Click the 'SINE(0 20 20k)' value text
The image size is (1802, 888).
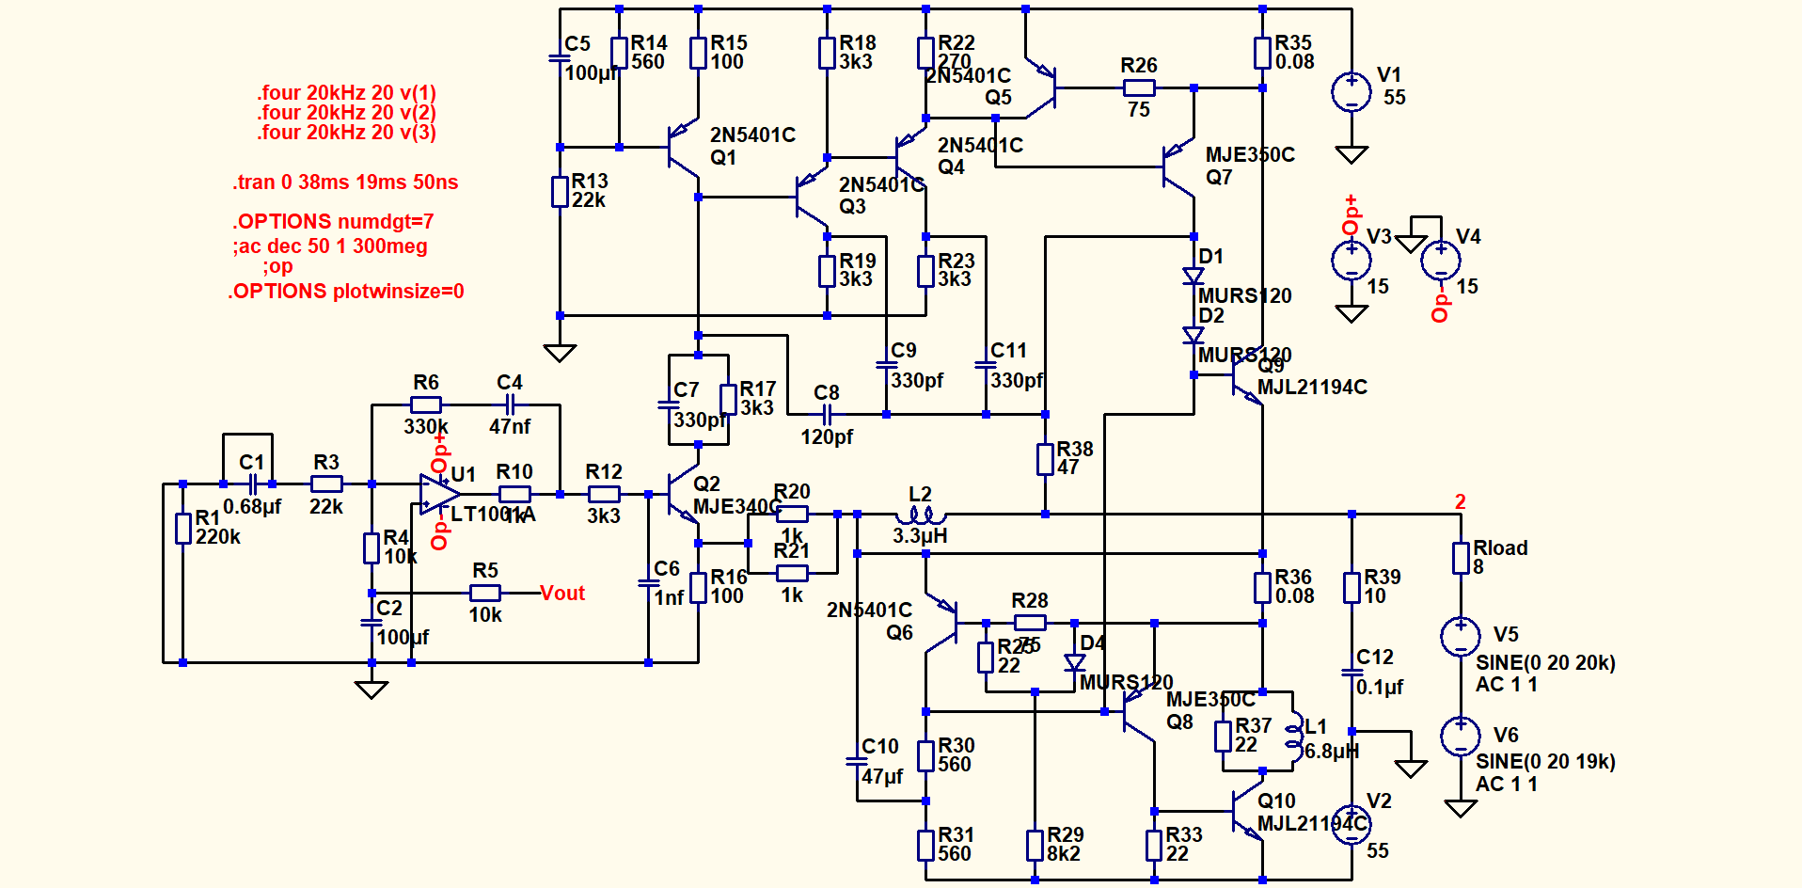point(1545,663)
